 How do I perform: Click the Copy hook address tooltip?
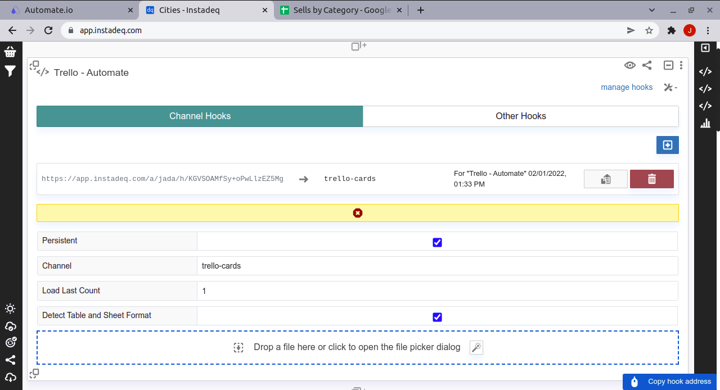coord(669,382)
